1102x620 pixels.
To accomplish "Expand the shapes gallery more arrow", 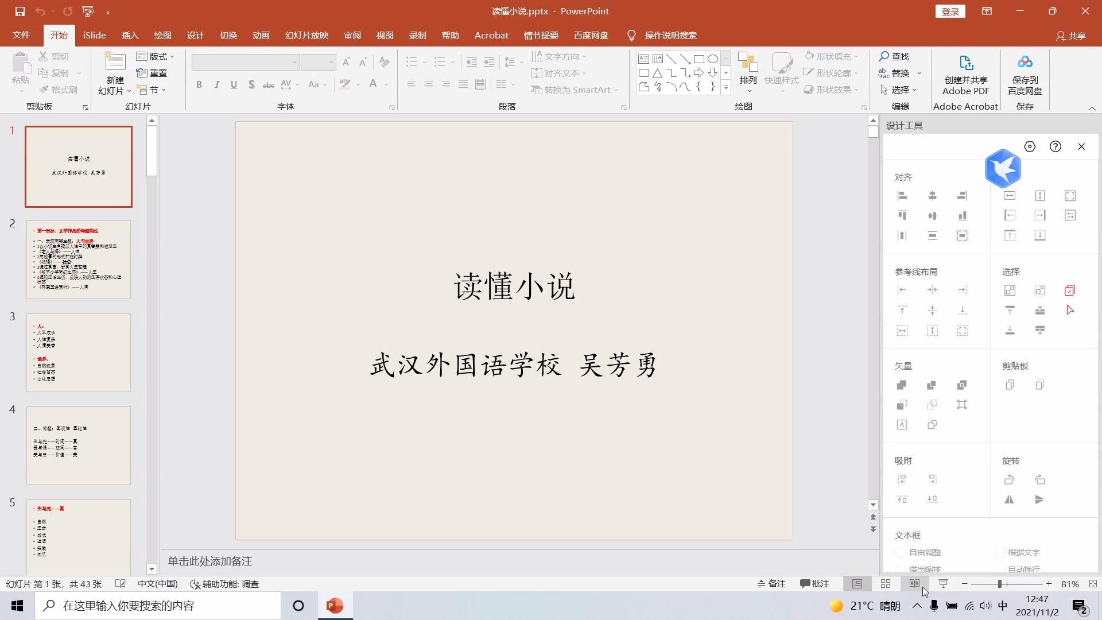I will point(726,88).
